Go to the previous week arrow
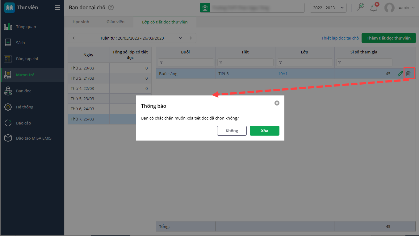419x236 pixels. 73,38
